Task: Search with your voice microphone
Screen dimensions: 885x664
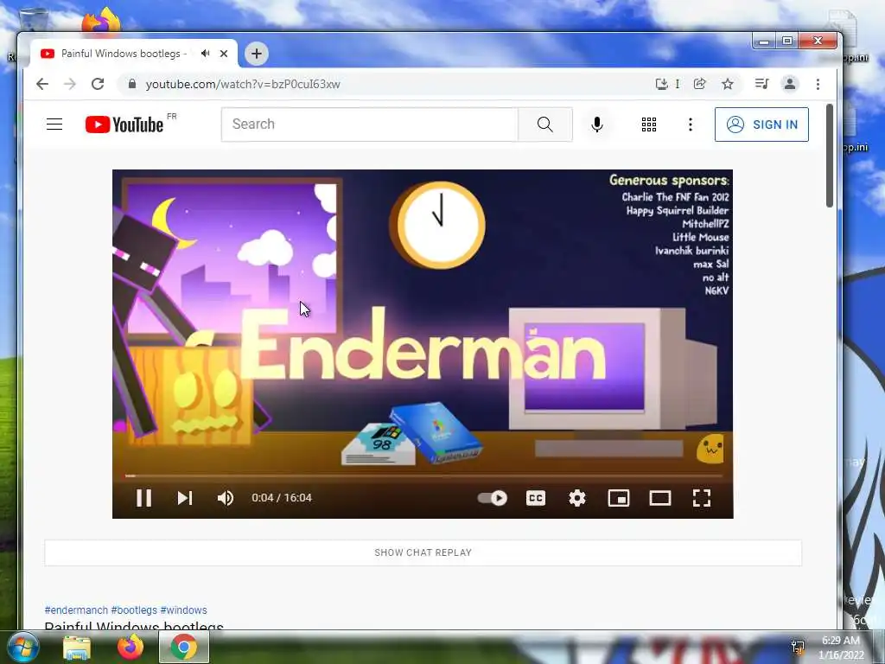Action: click(x=597, y=124)
